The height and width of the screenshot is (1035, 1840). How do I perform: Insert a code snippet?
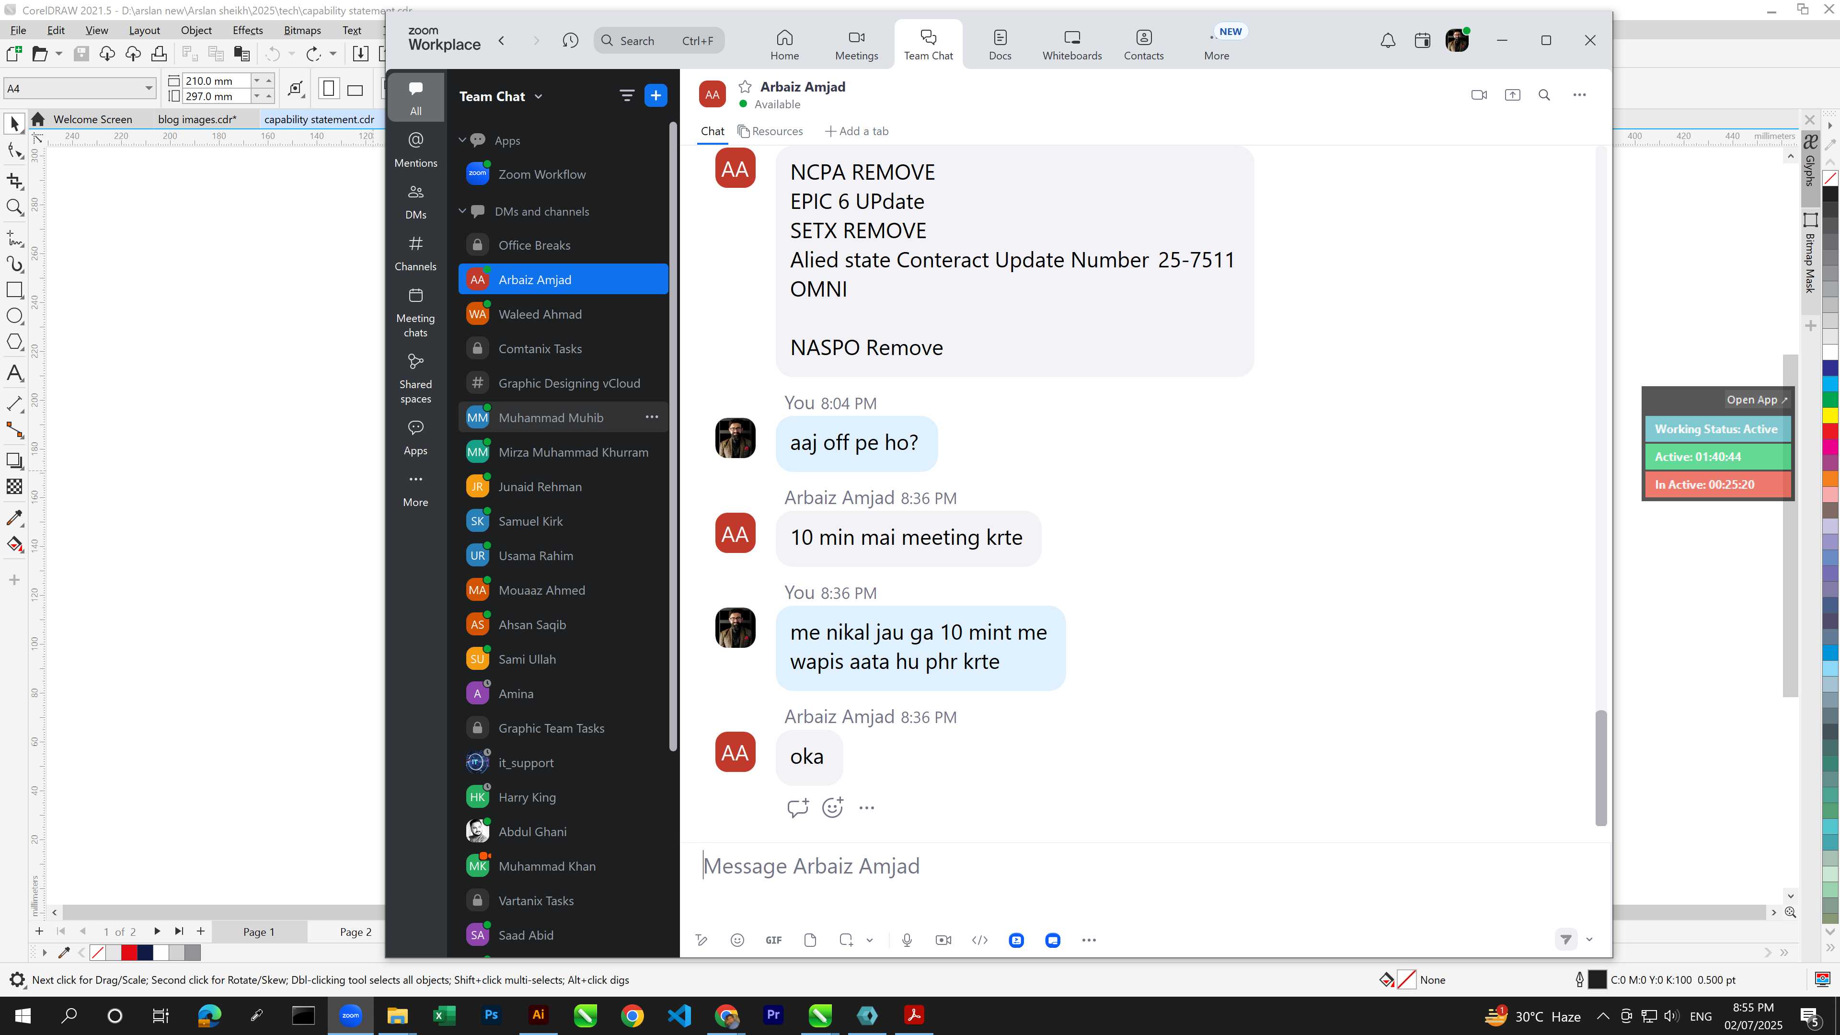coord(980,940)
